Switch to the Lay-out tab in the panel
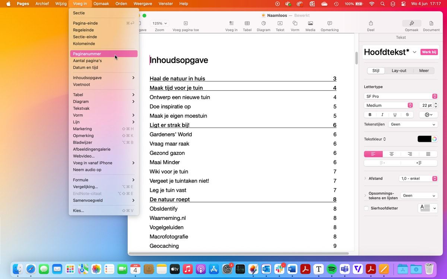 coord(399,70)
